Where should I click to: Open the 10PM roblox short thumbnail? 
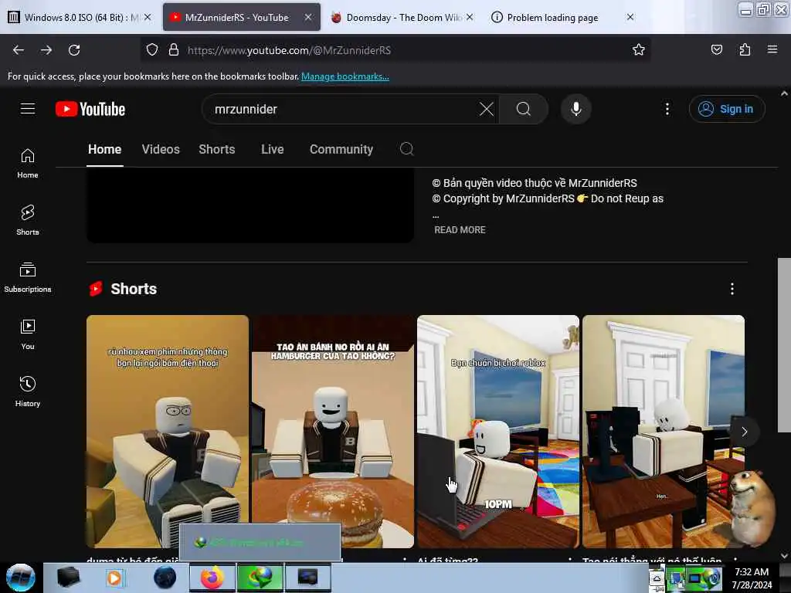[498, 431]
